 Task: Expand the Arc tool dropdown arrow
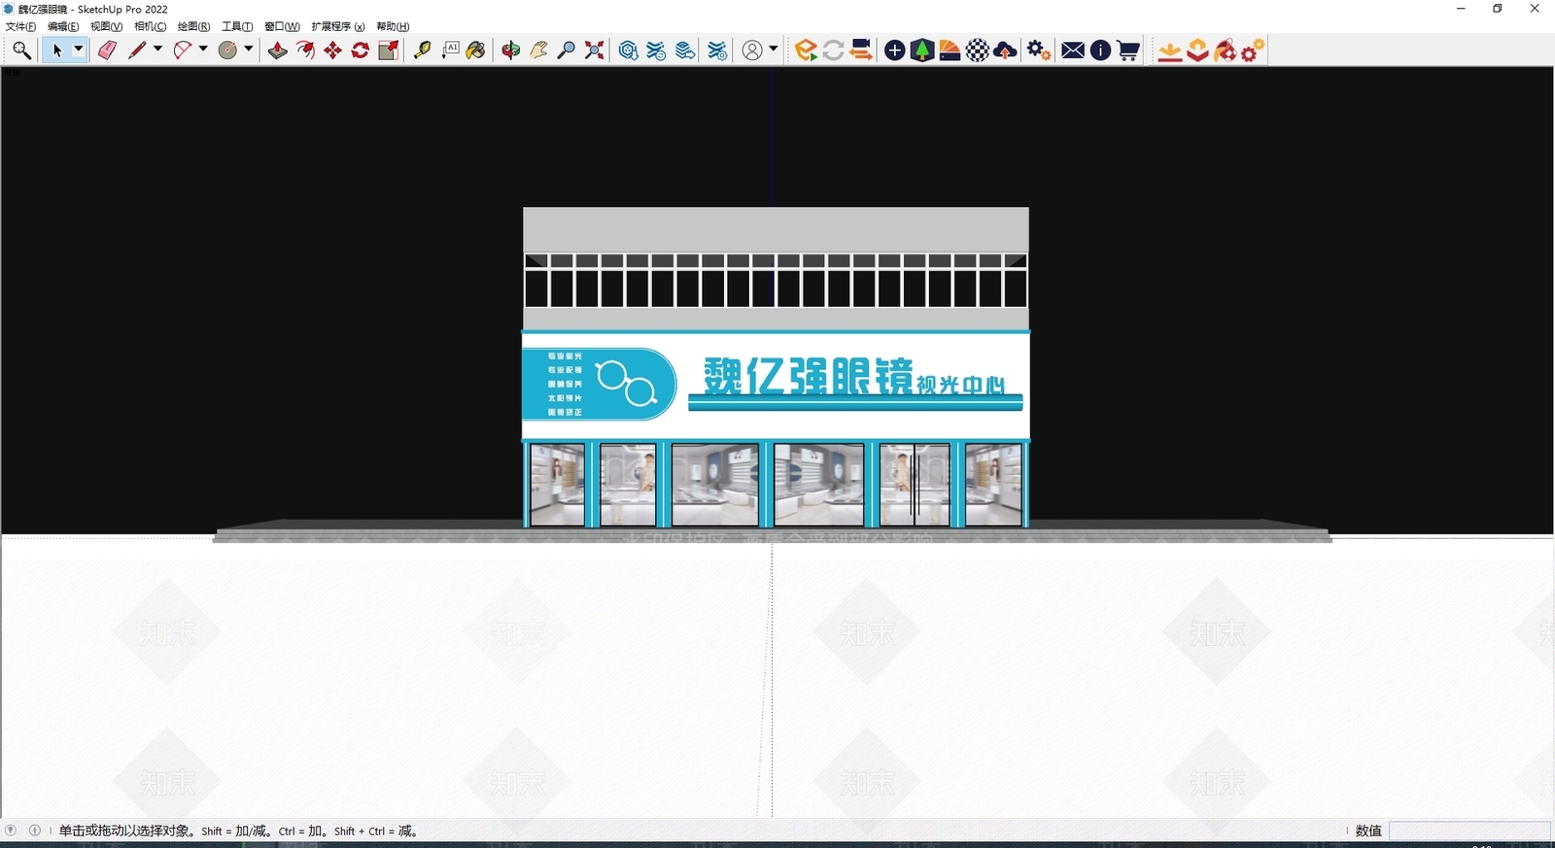click(203, 50)
